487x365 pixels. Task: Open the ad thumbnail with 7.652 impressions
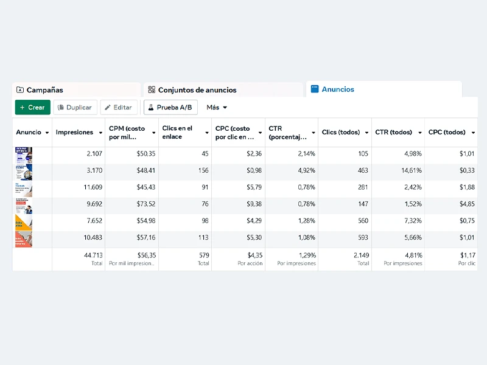point(24,223)
